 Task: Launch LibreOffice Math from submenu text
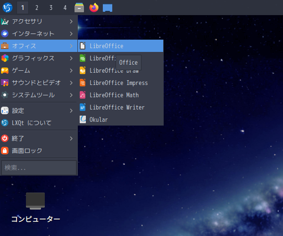pos(114,95)
